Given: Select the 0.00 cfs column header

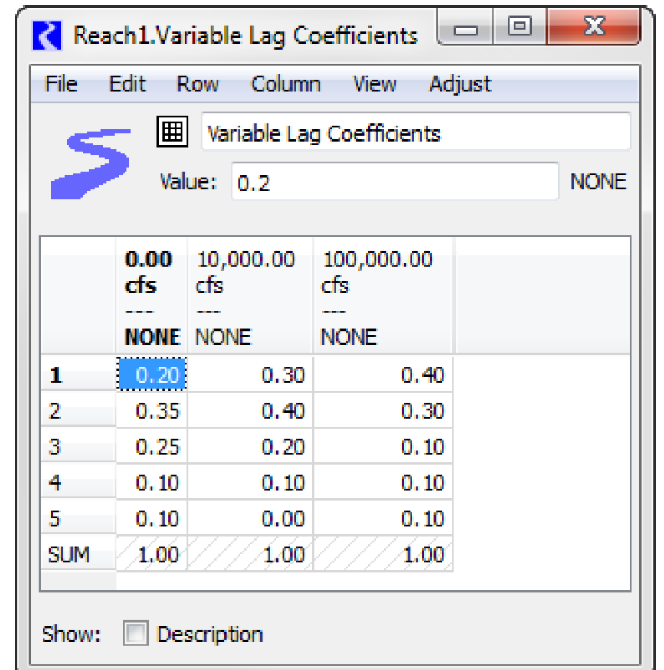Looking at the screenshot, I should pos(152,297).
